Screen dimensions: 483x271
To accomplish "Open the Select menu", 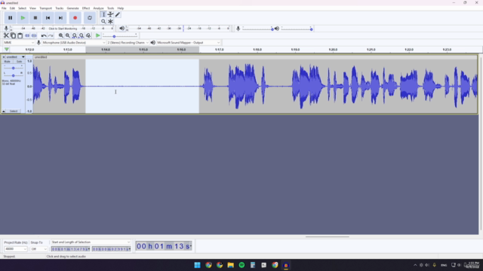I will tap(22, 8).
